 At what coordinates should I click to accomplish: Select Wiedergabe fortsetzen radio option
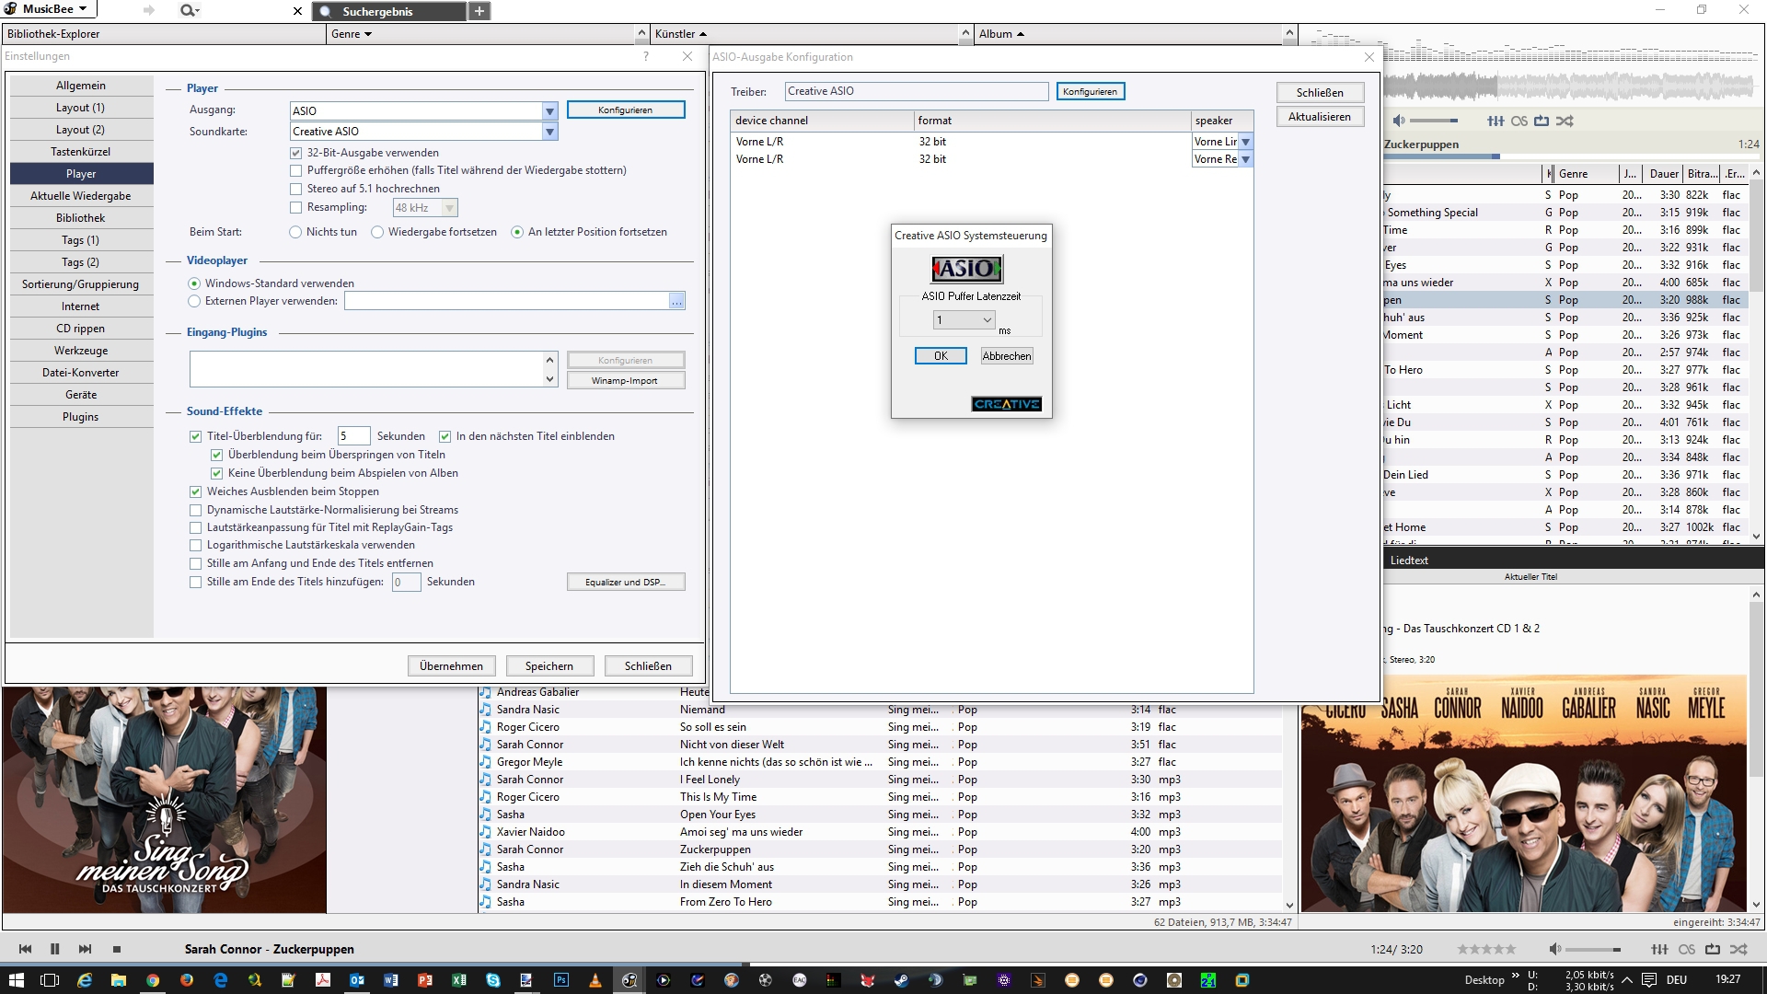[x=377, y=232]
